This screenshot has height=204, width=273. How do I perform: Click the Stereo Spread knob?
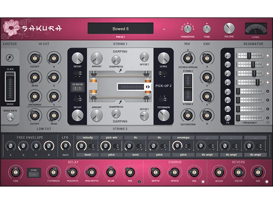tap(188, 58)
